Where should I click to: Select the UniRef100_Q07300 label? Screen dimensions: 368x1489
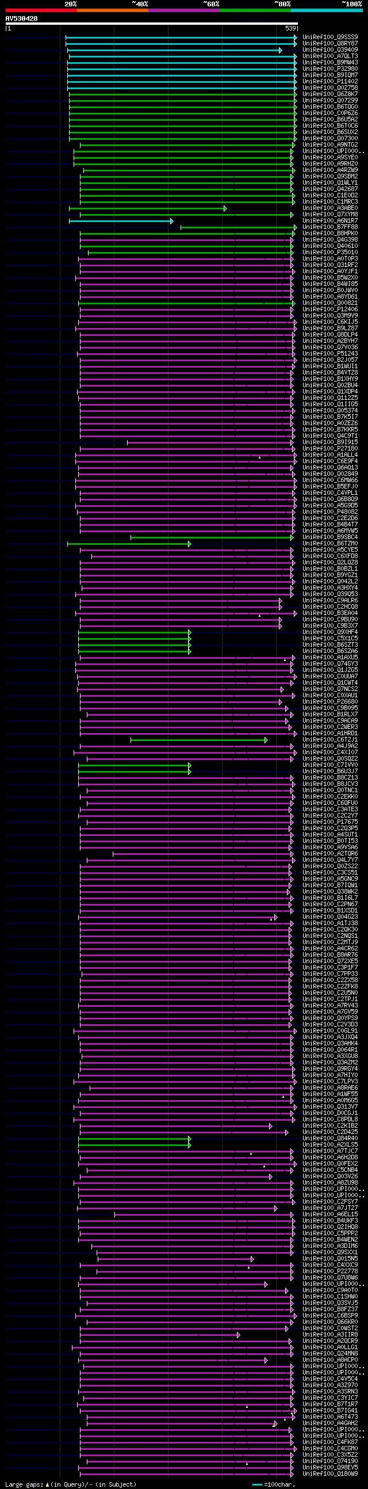tap(330, 139)
